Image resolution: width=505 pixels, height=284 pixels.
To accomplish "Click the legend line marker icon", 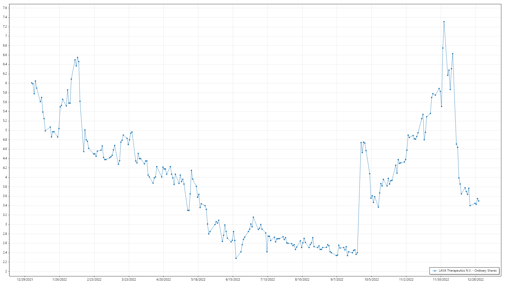I will pos(435,271).
